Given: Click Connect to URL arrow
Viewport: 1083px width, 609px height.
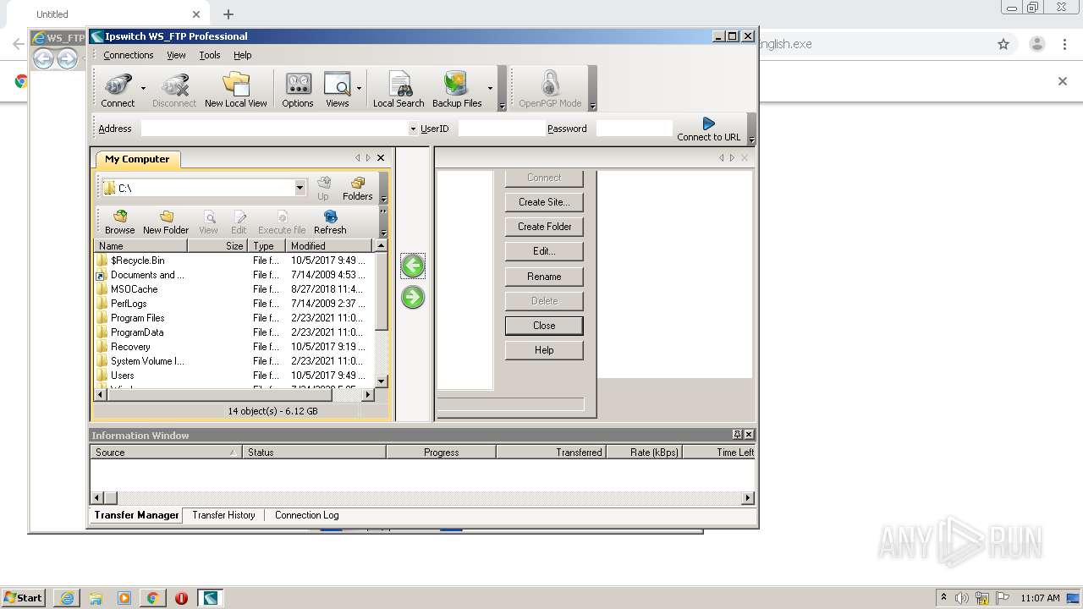Looking at the screenshot, I should pos(708,129).
